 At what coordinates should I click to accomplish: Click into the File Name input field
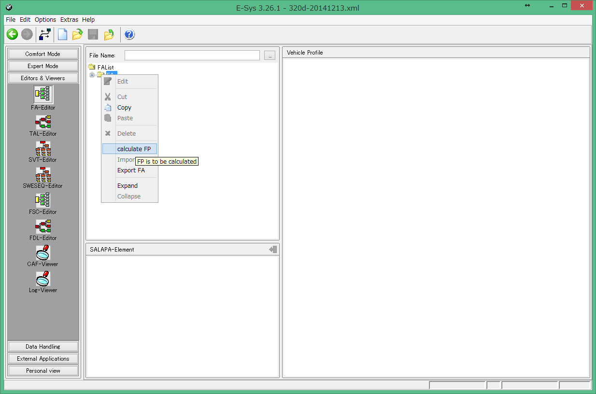click(192, 56)
